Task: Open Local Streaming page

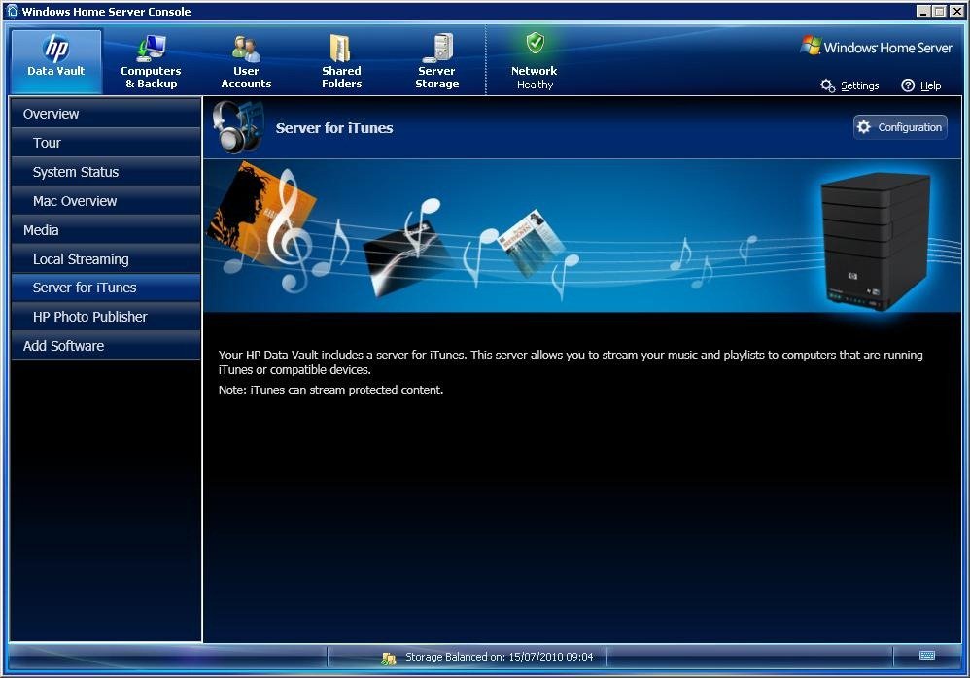Action: (x=106, y=259)
